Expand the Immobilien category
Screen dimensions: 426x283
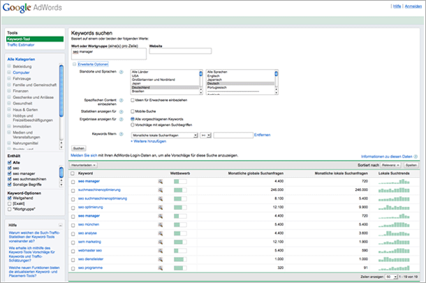coord(9,126)
